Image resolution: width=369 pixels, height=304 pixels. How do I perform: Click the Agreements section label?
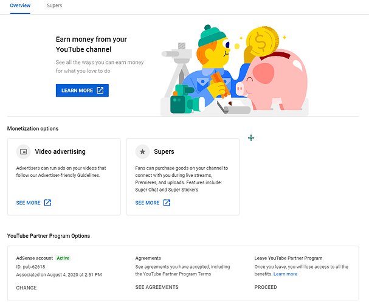click(148, 258)
